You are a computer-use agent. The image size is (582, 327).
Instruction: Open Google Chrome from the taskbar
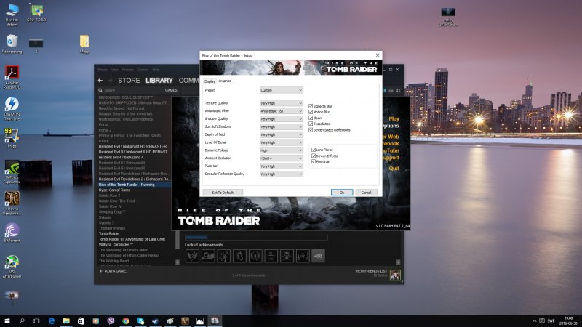pyautogui.click(x=125, y=320)
